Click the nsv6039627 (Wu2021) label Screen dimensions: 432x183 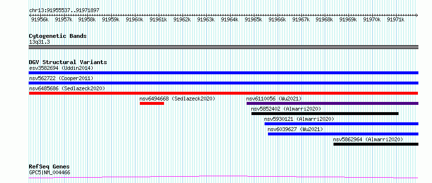click(x=295, y=129)
